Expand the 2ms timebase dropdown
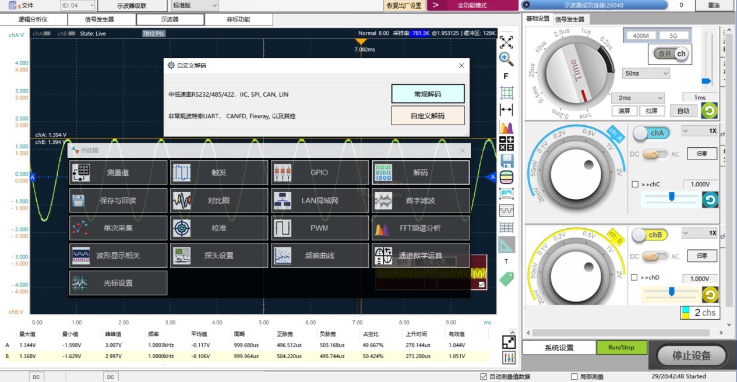Viewport: 737px width, 382px height. (x=637, y=98)
